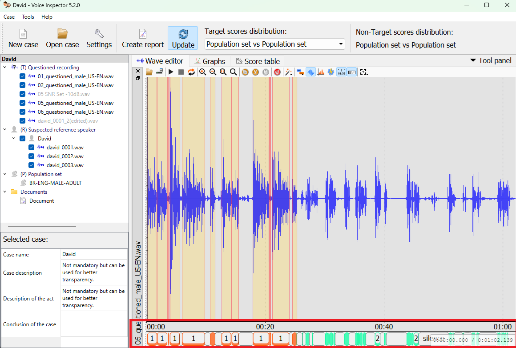Click the red eraser clear-selection icon
The image size is (516, 348).
tap(277, 72)
